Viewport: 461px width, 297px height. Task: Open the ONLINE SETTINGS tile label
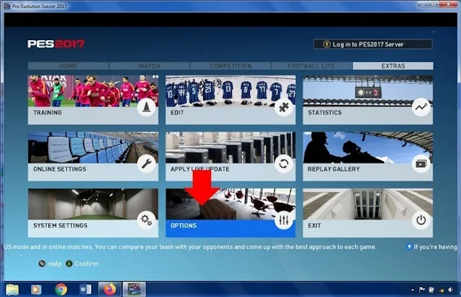(x=60, y=169)
